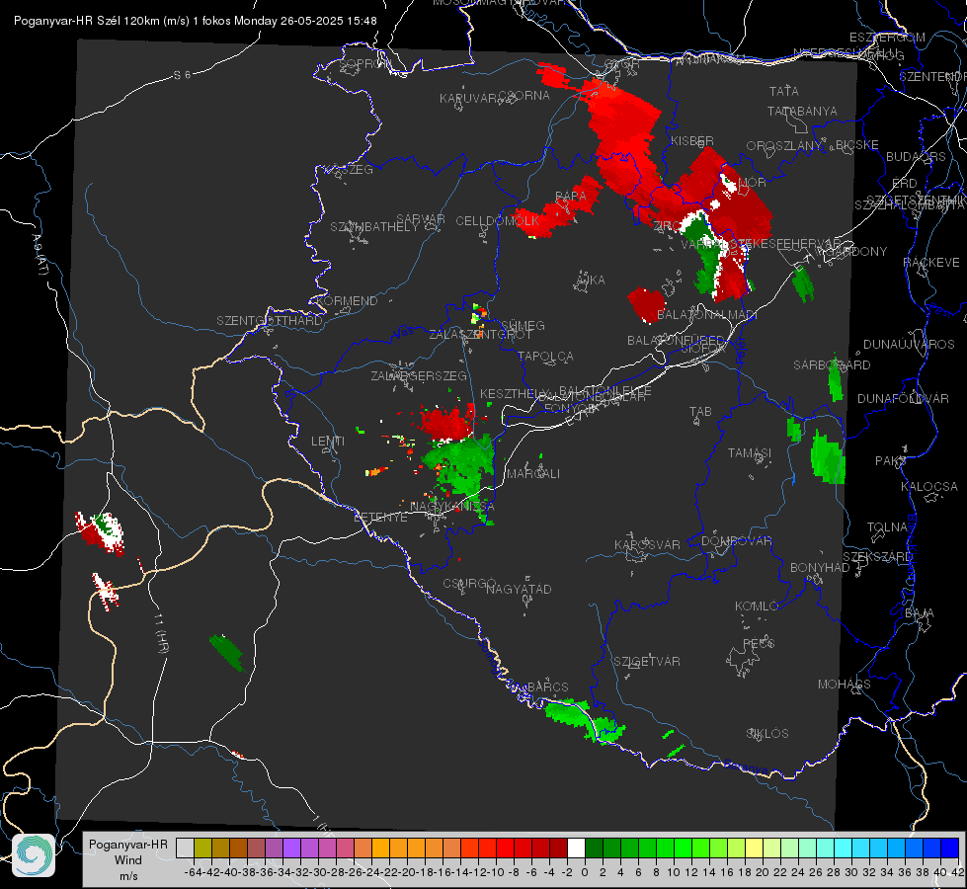
Task: Click the NAGYKANIZSA city label
Action: [x=452, y=507]
